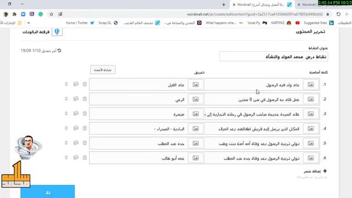
Task: Edit the activity title field
Action: click(274, 57)
